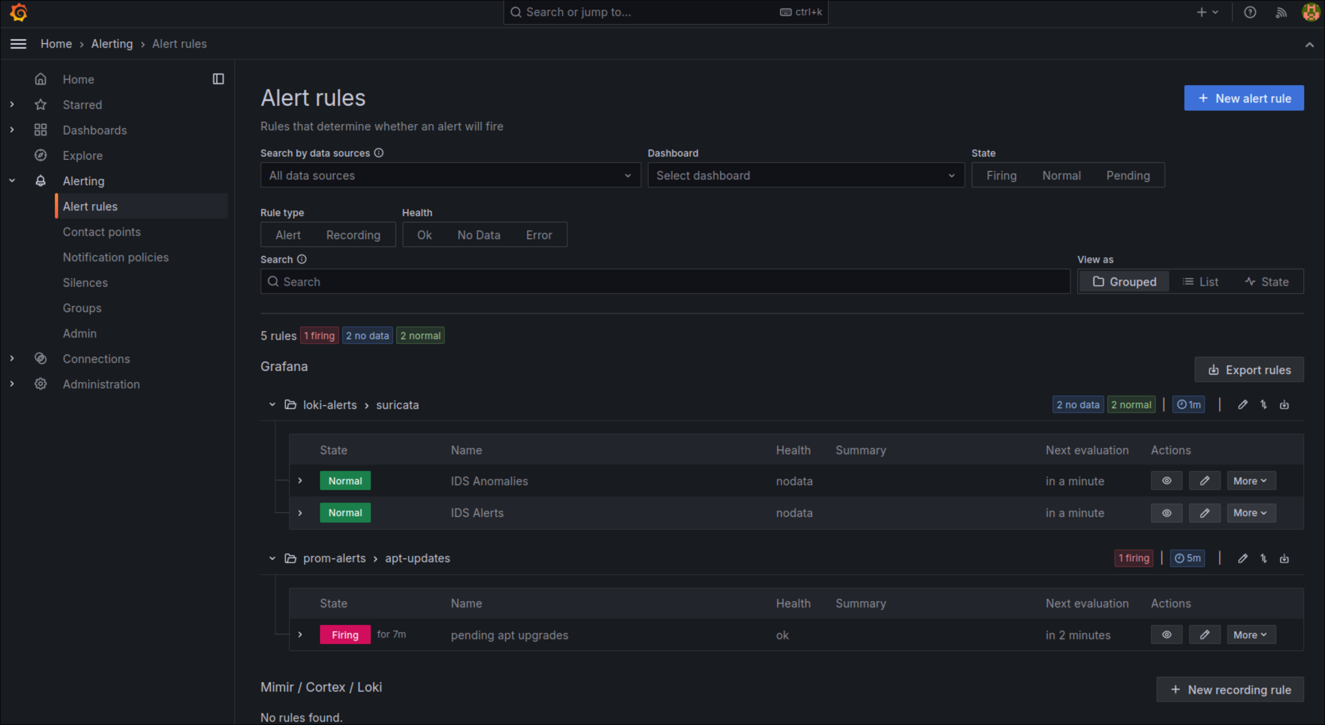Viewport: 1325px width, 725px height.
Task: Edit the IDS Alerts rule
Action: (1205, 513)
